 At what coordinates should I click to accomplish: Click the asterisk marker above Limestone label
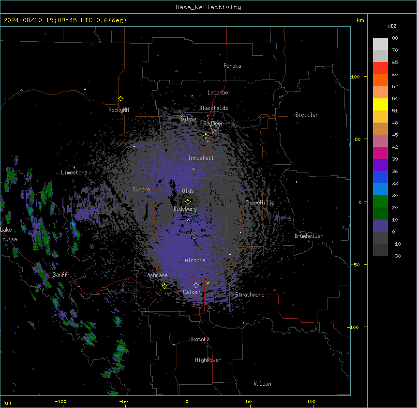[74, 168]
